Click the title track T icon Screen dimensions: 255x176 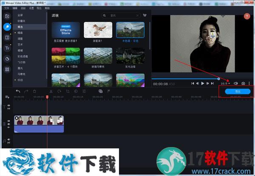[4, 107]
